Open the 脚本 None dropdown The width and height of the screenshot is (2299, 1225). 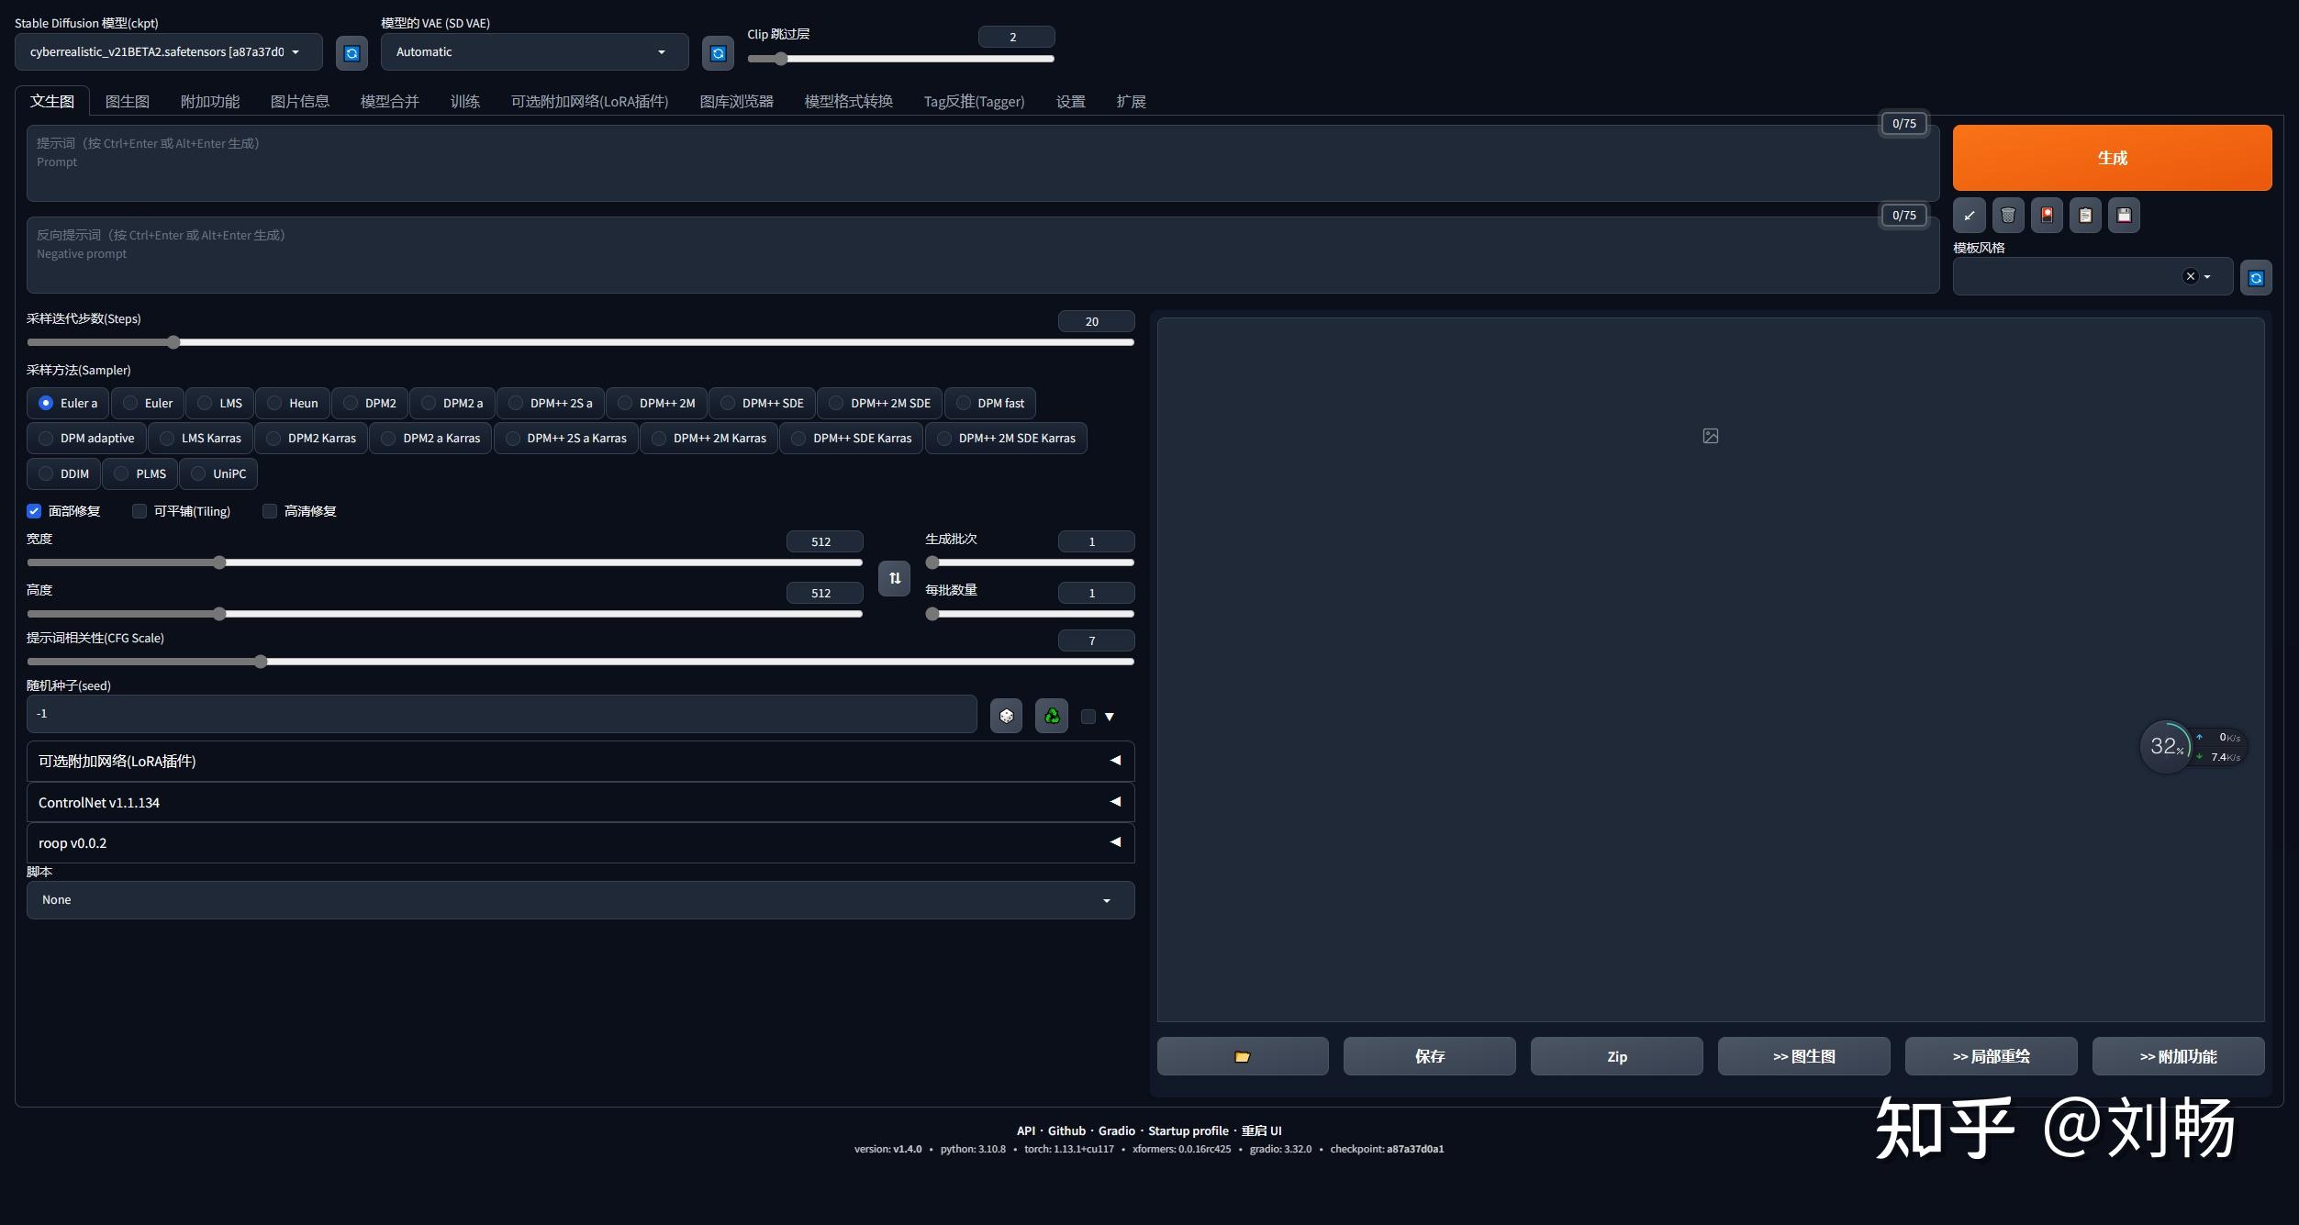[x=580, y=900]
